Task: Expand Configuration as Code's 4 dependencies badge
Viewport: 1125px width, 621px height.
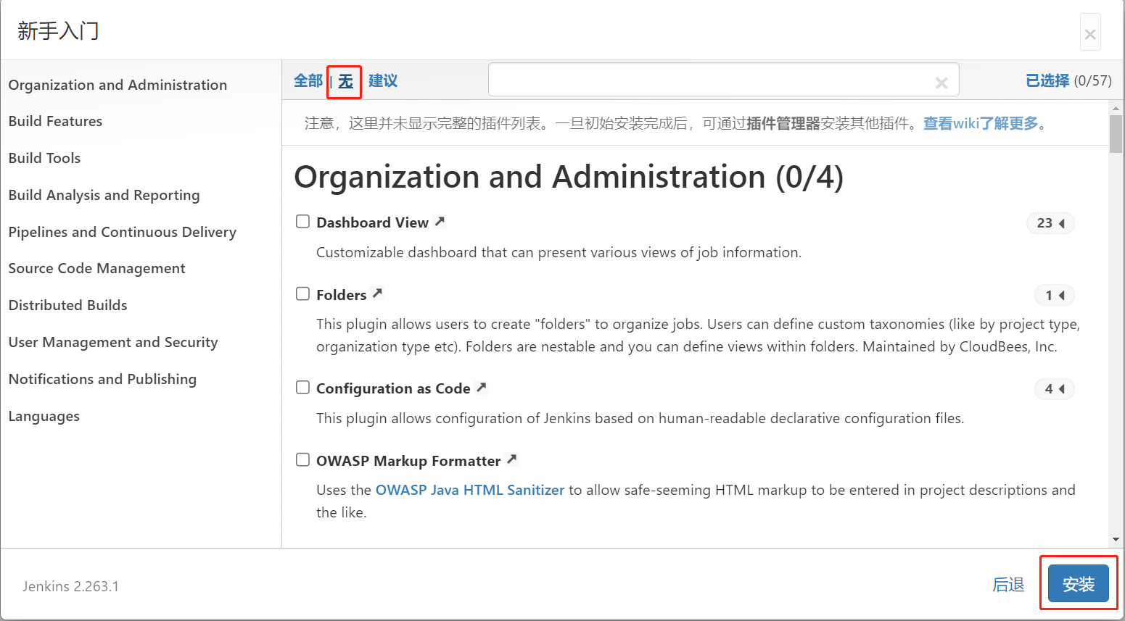Action: (x=1054, y=389)
